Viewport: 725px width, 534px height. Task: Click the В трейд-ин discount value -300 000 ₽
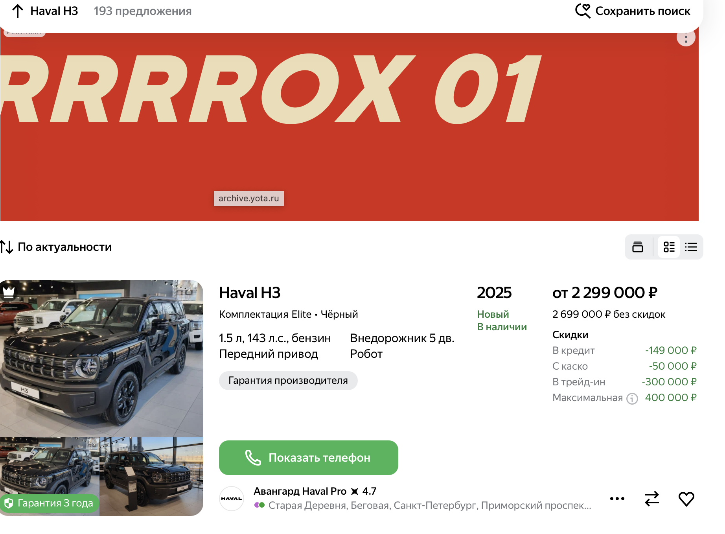[669, 382]
